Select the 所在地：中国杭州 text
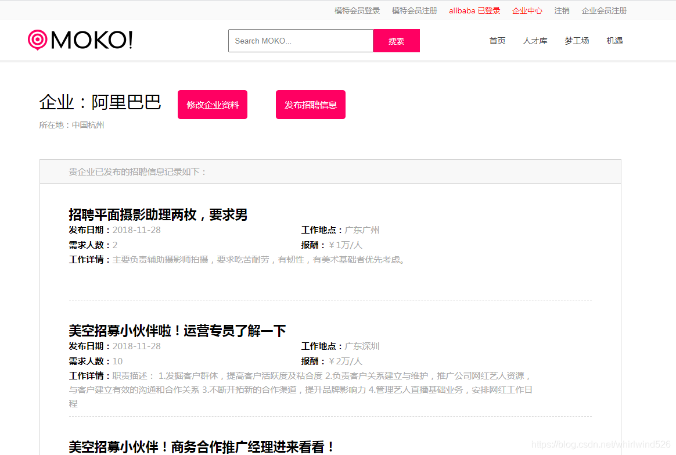Screen dimensions: 676x455 pos(71,125)
